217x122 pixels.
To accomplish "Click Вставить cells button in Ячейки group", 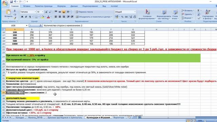I will click(188, 11).
